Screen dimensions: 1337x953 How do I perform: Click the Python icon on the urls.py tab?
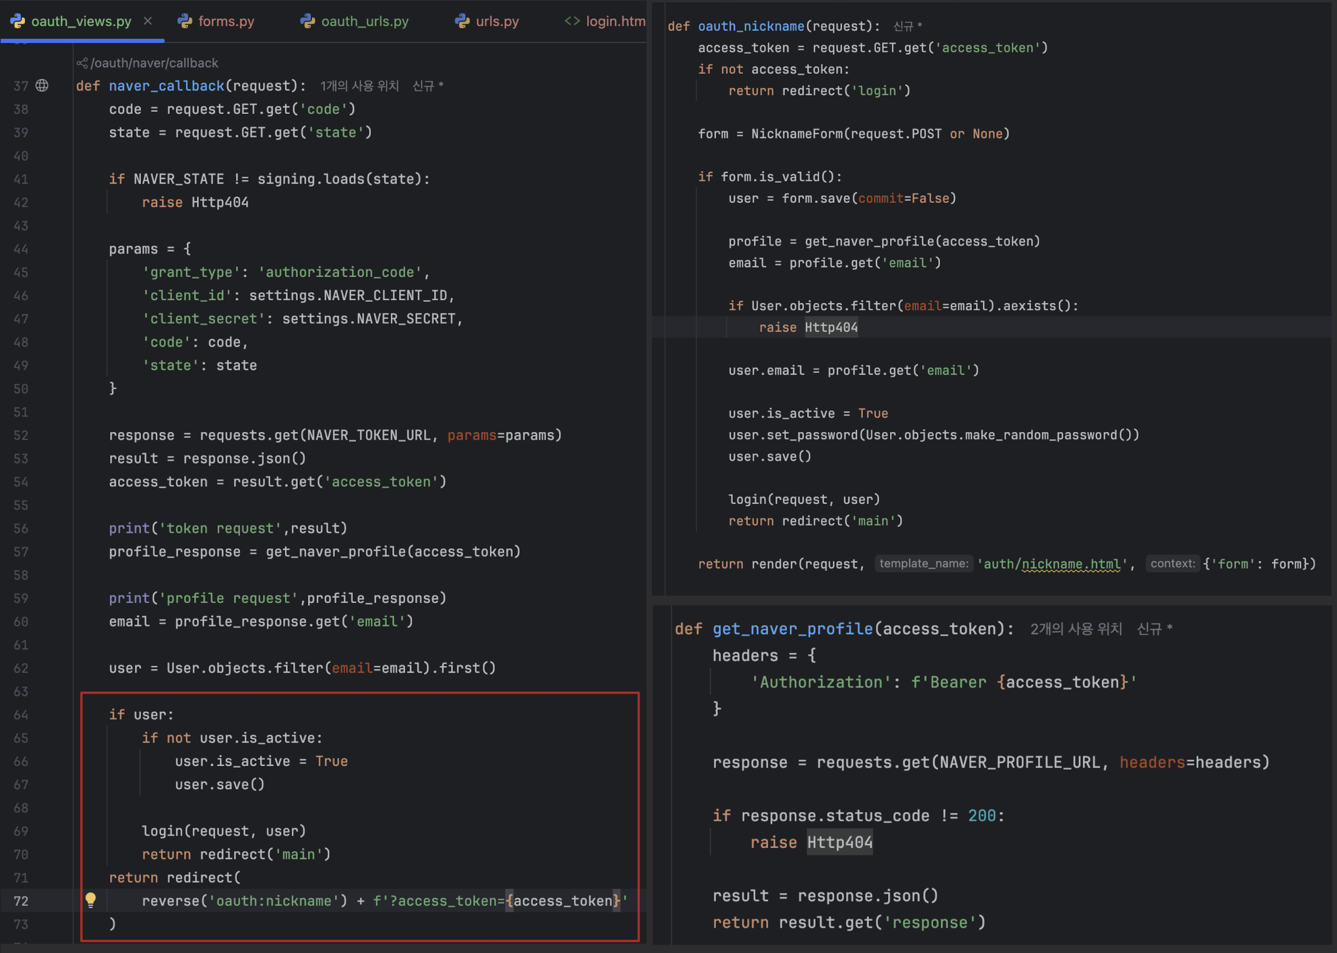[463, 21]
